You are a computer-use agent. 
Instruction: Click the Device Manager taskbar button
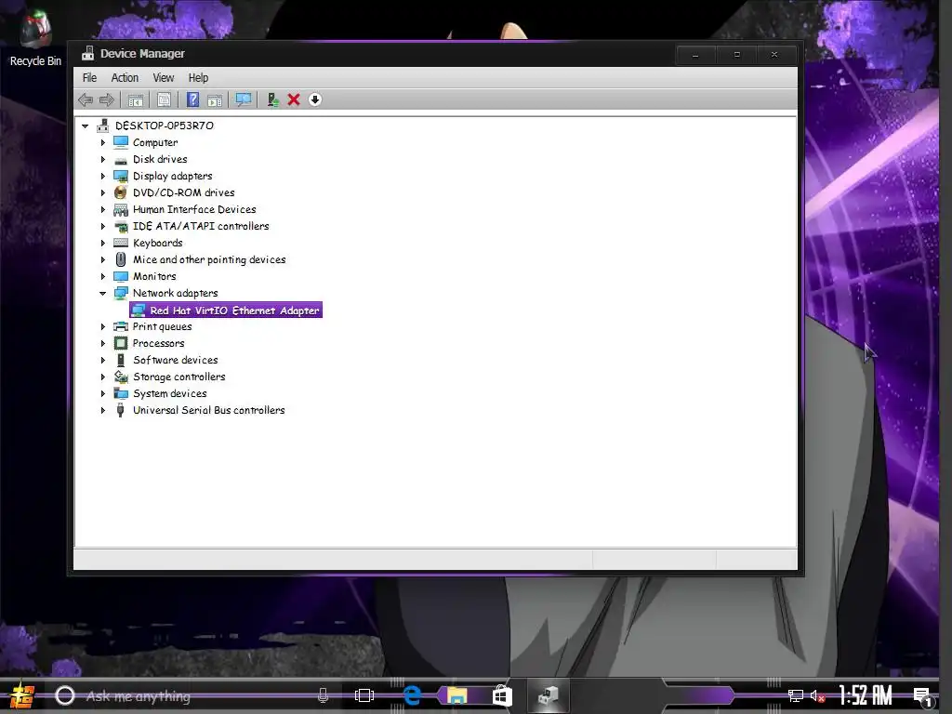tap(549, 695)
